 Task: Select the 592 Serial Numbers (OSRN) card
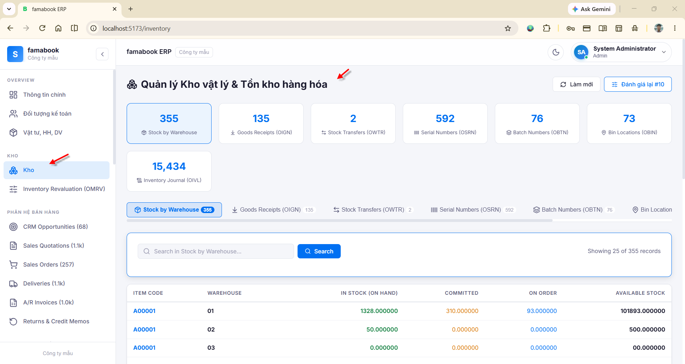445,123
